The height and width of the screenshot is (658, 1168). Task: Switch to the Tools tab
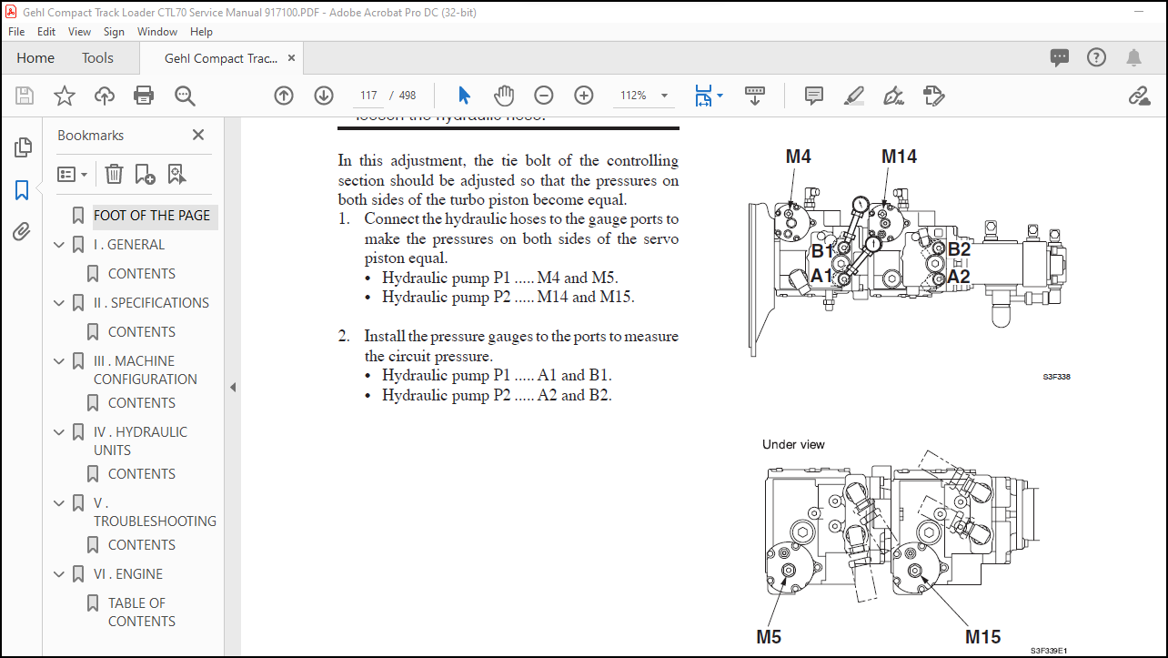[97, 58]
